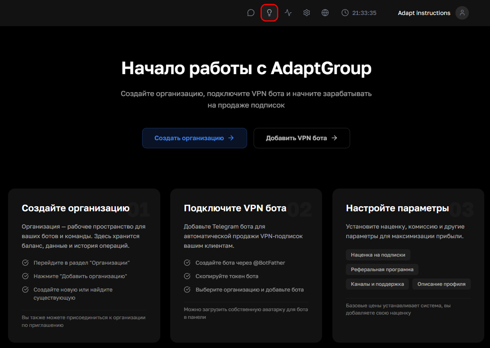Viewport: 490px width, 348px height.
Task: Click the 21:33:35 time display
Action: coord(364,13)
